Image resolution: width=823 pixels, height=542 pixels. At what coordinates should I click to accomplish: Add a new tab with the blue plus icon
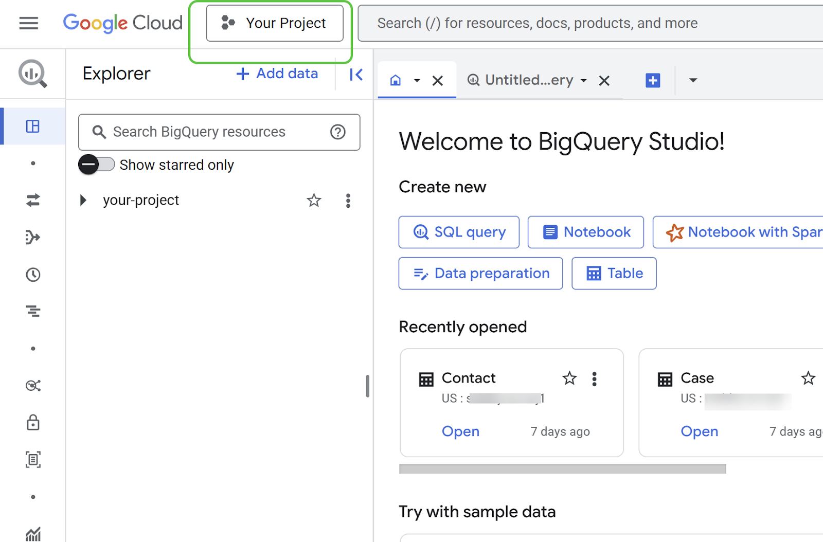[653, 80]
